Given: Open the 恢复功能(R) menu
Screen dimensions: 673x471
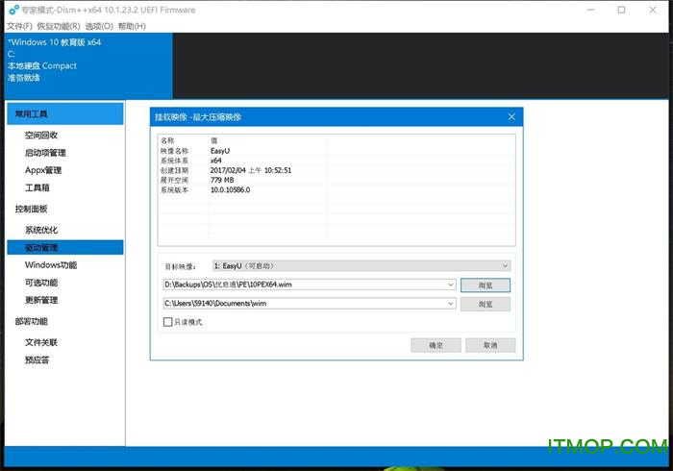Looking at the screenshot, I should [59, 26].
